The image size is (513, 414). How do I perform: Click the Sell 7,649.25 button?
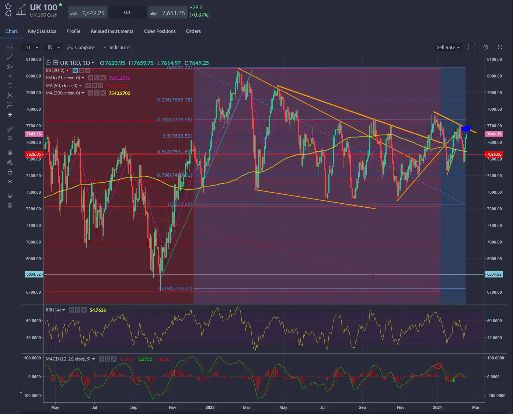coord(88,13)
